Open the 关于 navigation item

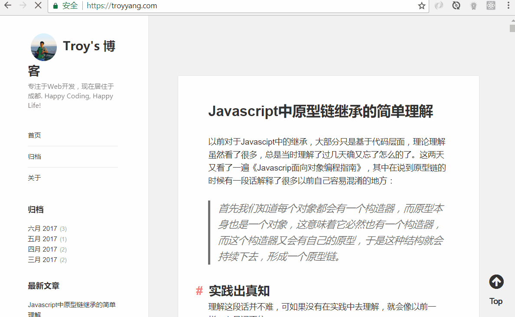(35, 178)
